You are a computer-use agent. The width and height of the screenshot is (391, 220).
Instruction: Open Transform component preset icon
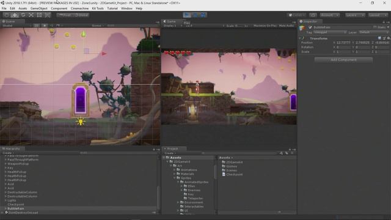pyautogui.click(x=384, y=38)
